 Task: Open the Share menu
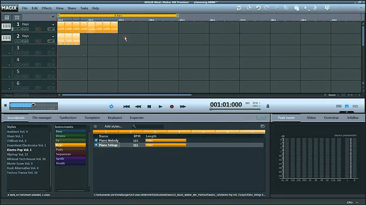click(72, 8)
